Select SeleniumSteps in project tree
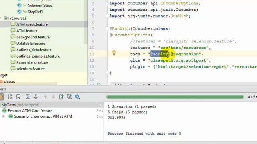 (40, 5)
